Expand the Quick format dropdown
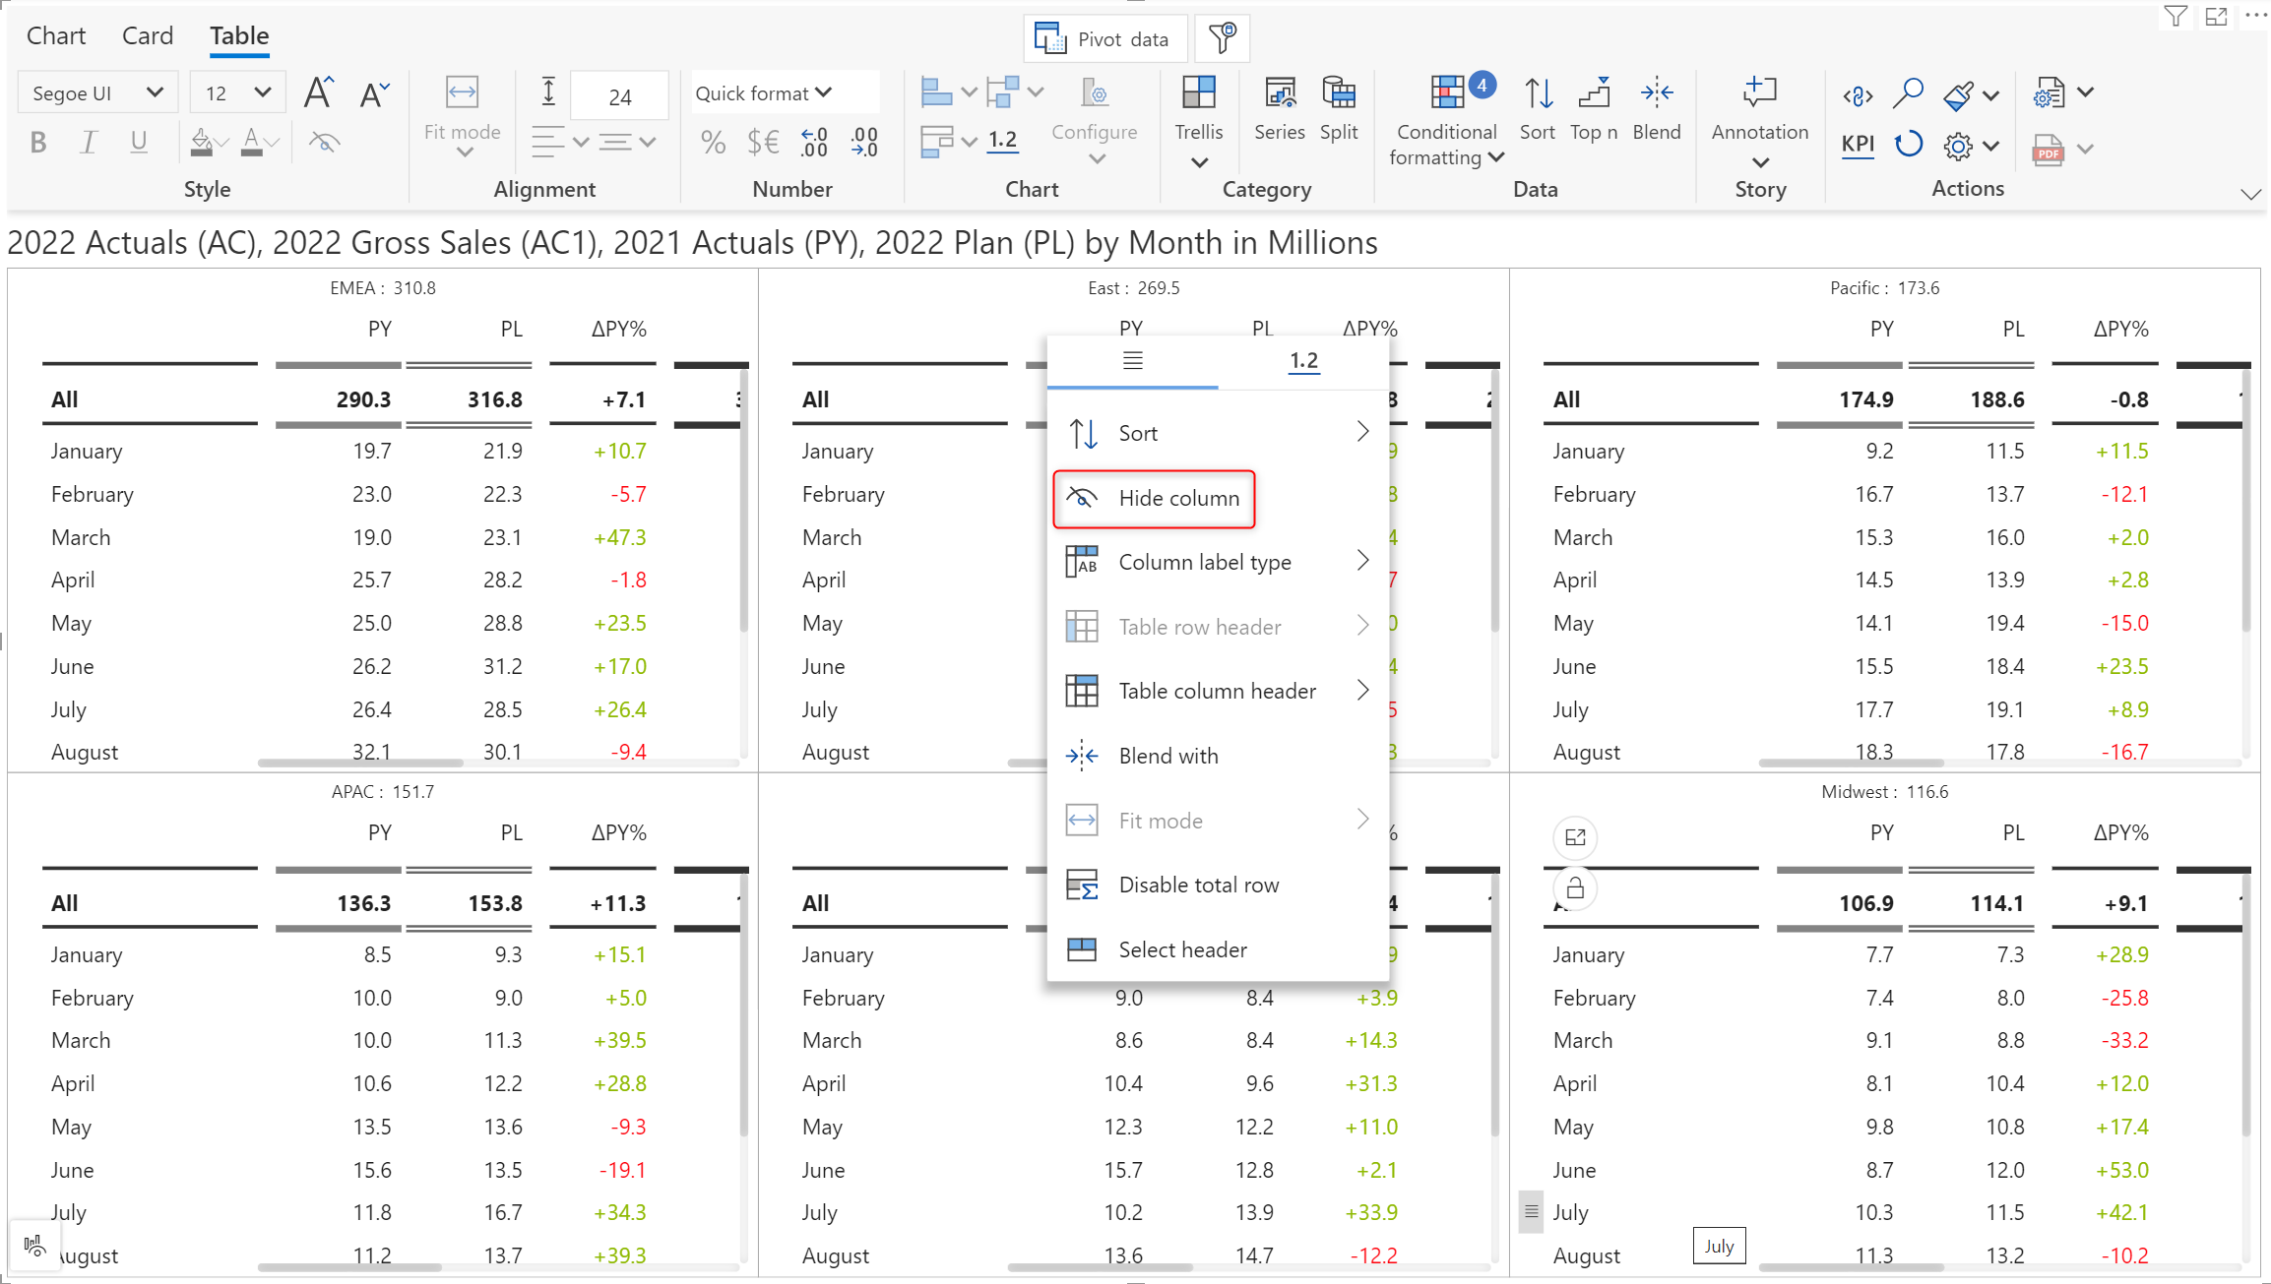Image resolution: width=2271 pixels, height=1284 pixels. pyautogui.click(x=764, y=93)
